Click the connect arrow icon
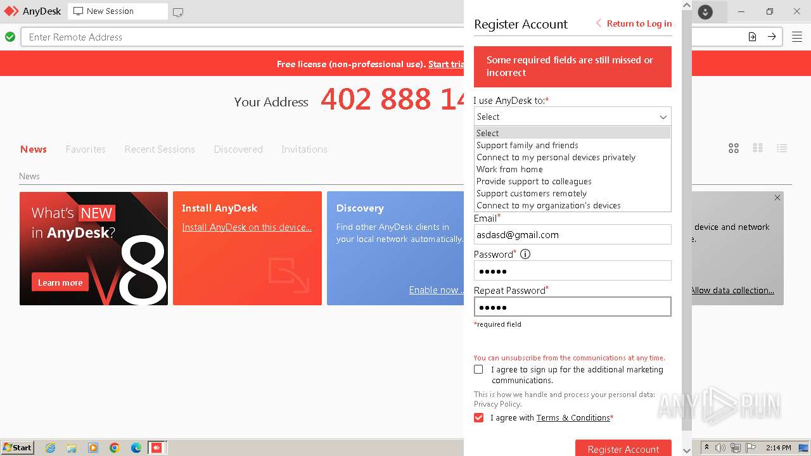This screenshot has height=456, width=811. point(772,37)
